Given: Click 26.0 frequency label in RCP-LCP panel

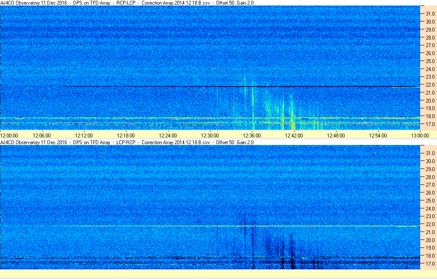Looking at the screenshot, I should tap(430, 53).
